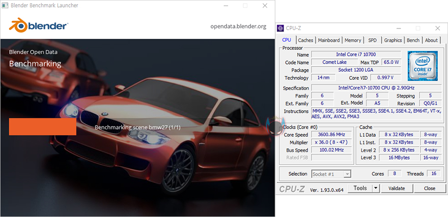
Task: Click the Threads count value 16
Action: [434, 173]
